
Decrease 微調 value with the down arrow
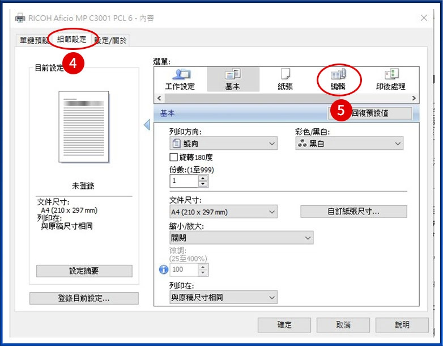click(203, 273)
